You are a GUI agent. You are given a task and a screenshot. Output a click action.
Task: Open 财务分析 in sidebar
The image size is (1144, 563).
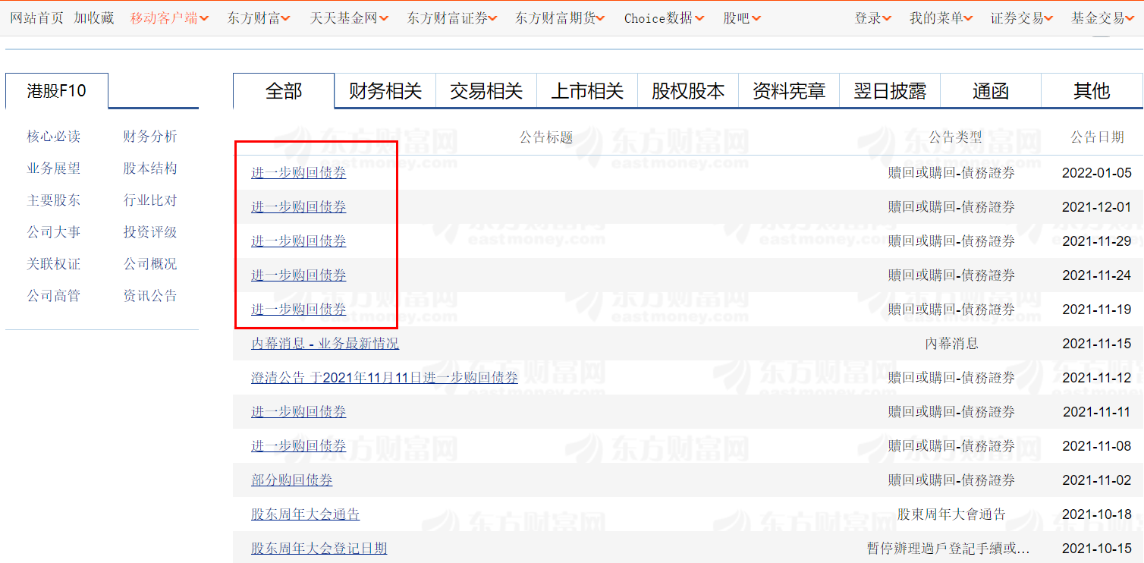pyautogui.click(x=150, y=137)
